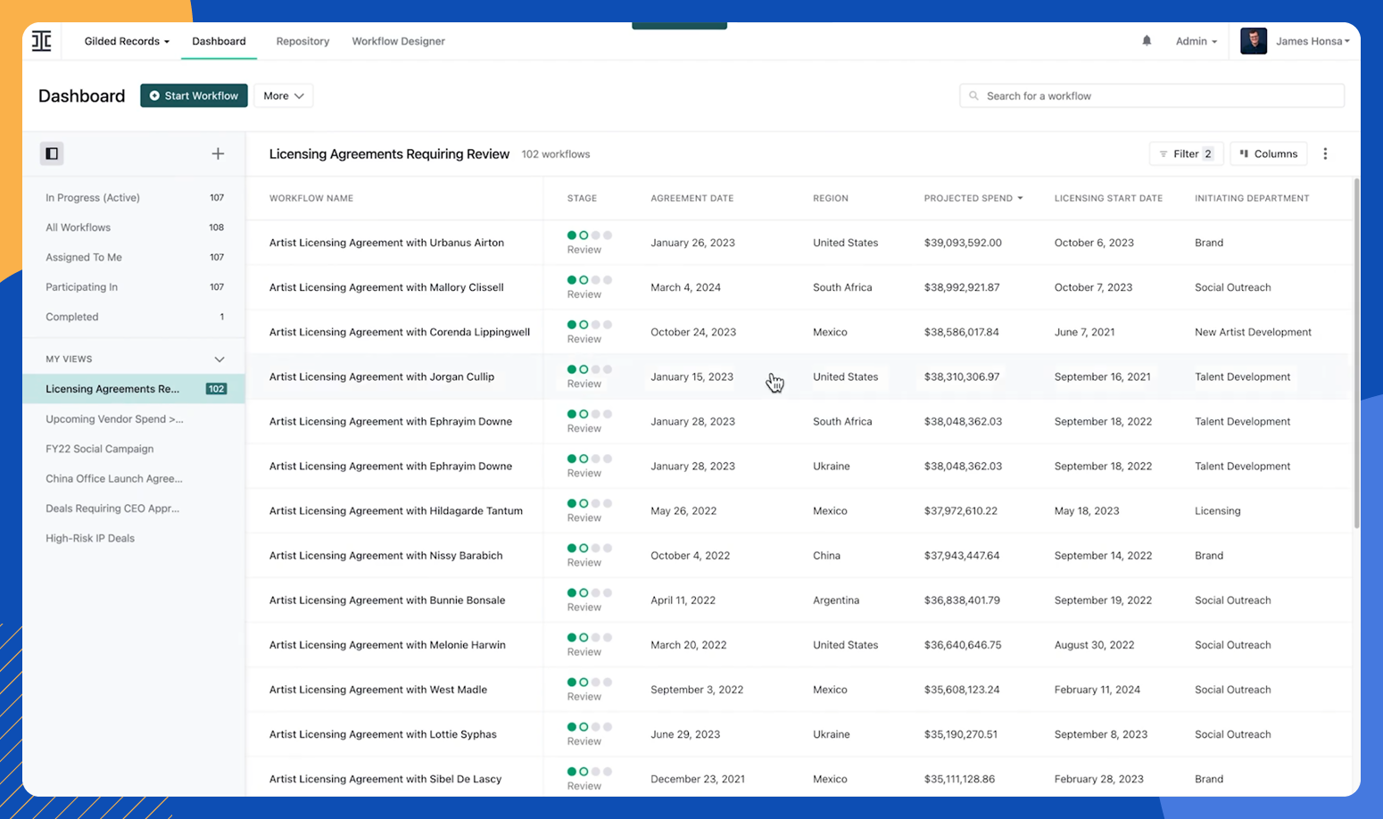
Task: Switch to the Repository tab
Action: point(302,41)
